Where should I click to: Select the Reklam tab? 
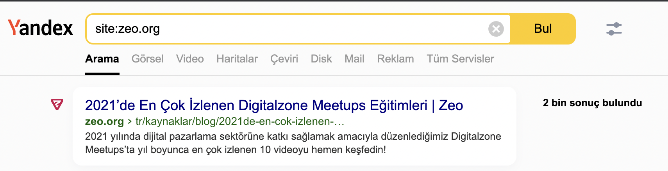pos(395,59)
